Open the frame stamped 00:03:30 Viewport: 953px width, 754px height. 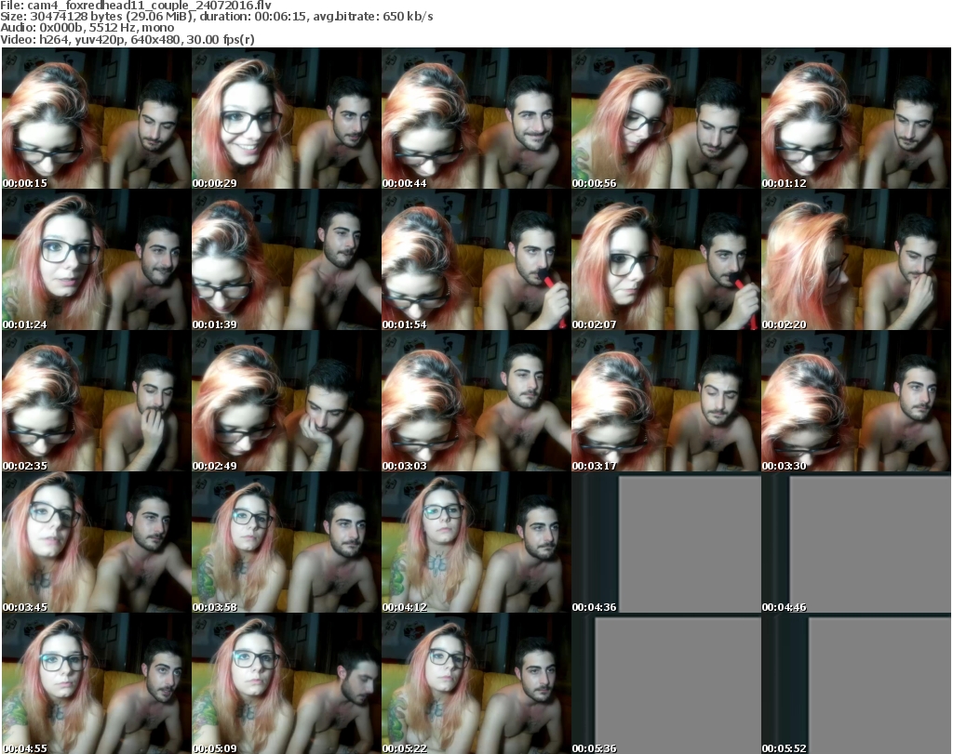click(856, 402)
